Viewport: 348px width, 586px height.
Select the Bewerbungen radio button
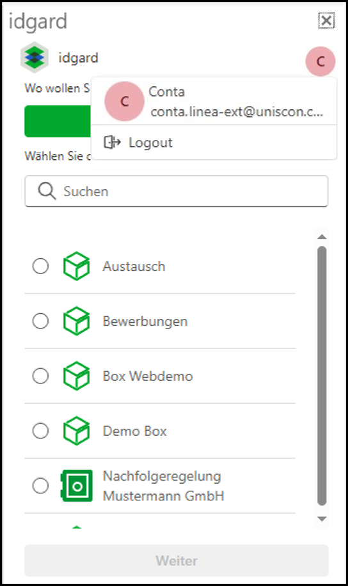[40, 321]
